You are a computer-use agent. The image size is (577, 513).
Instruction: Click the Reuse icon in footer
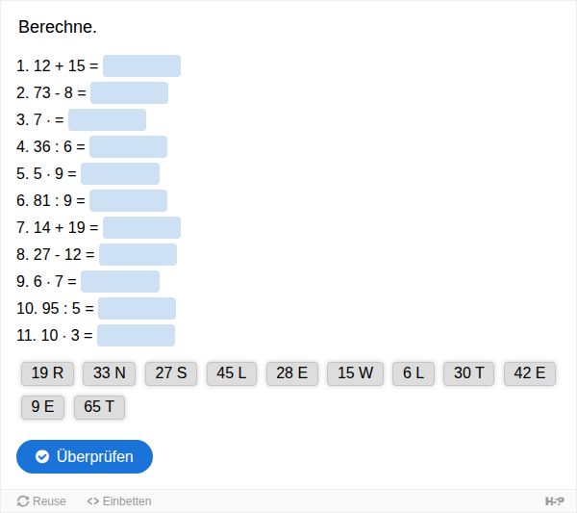[x=23, y=501]
